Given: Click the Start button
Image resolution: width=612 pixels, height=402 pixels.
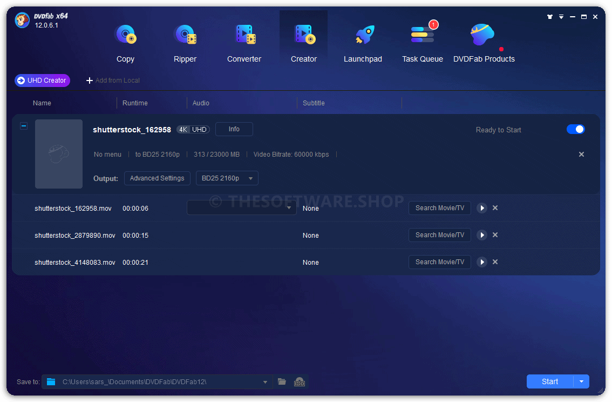Looking at the screenshot, I should coord(550,381).
